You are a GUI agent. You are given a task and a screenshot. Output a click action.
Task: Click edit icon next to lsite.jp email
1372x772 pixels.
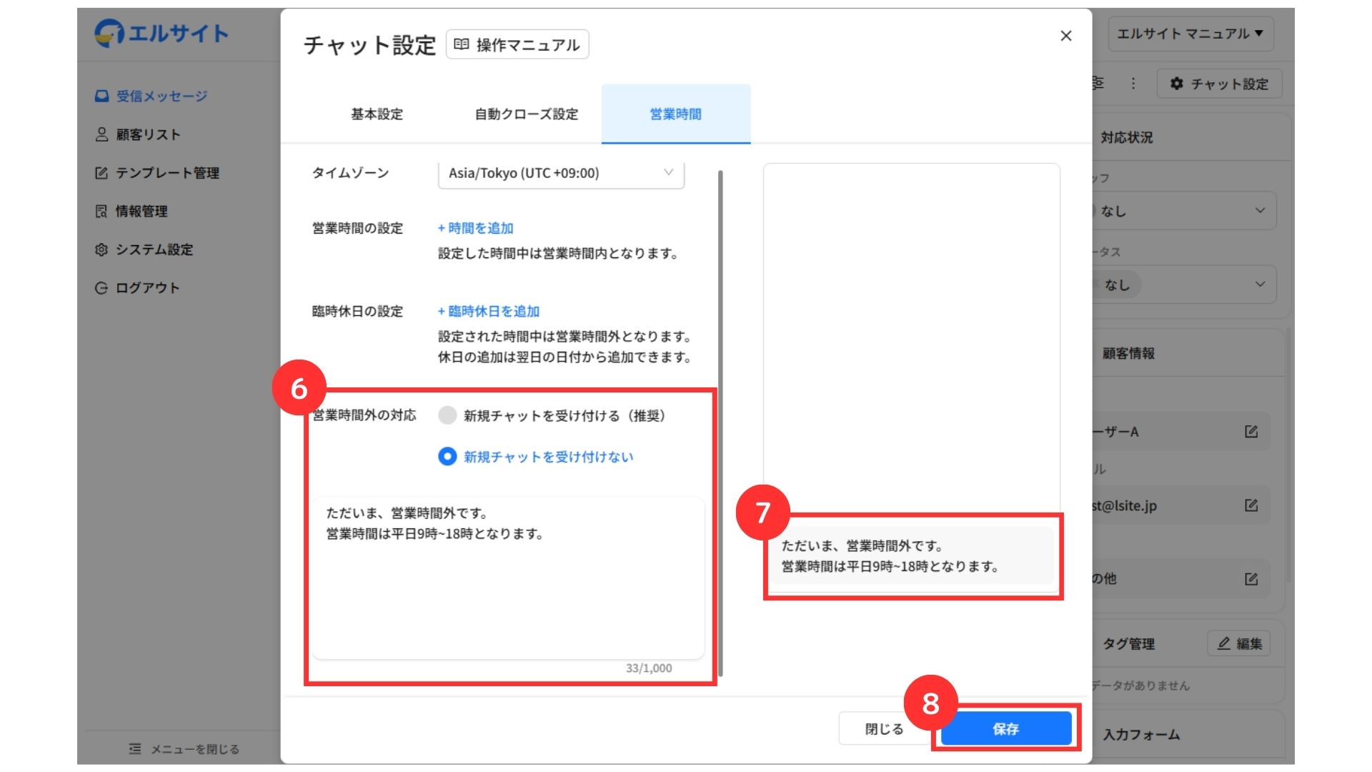coord(1251,505)
